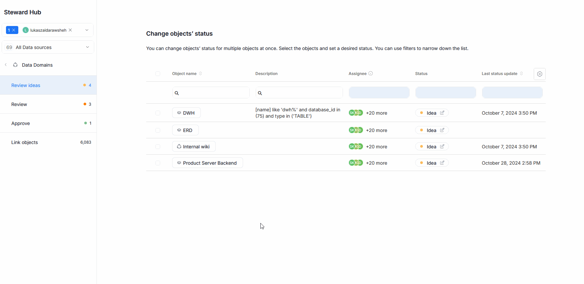Click the edit status icon for DWH

click(442, 113)
